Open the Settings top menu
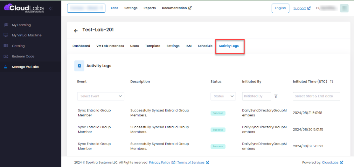354x167 pixels. tap(131, 8)
